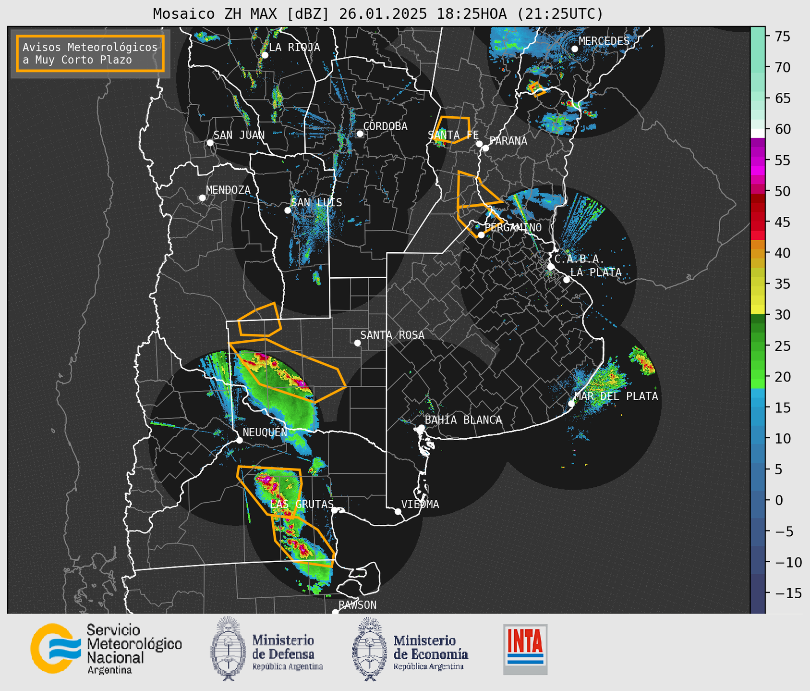The width and height of the screenshot is (810, 691).
Task: Click the PARANÁ city marker
Action: point(485,148)
